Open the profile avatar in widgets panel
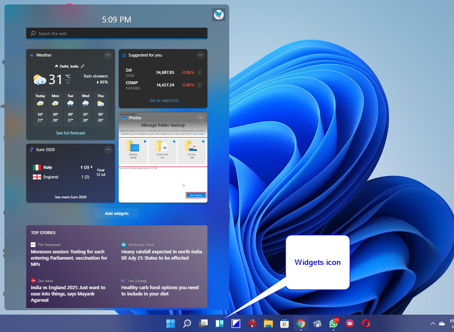The height and width of the screenshot is (332, 454). 219,15
